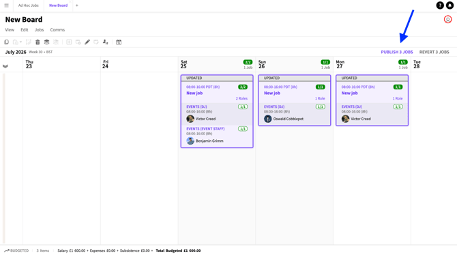Click the greyed-out ungroup layers icon
457x256 pixels.
point(56,42)
